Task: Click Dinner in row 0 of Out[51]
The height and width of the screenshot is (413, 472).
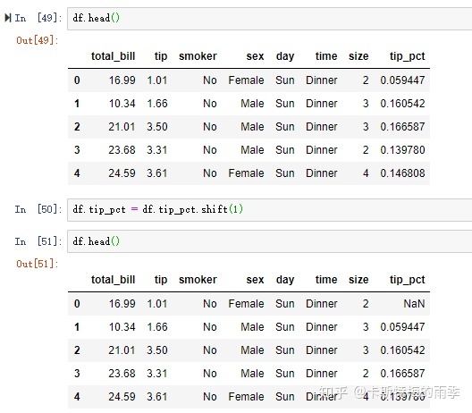Action: click(x=322, y=304)
